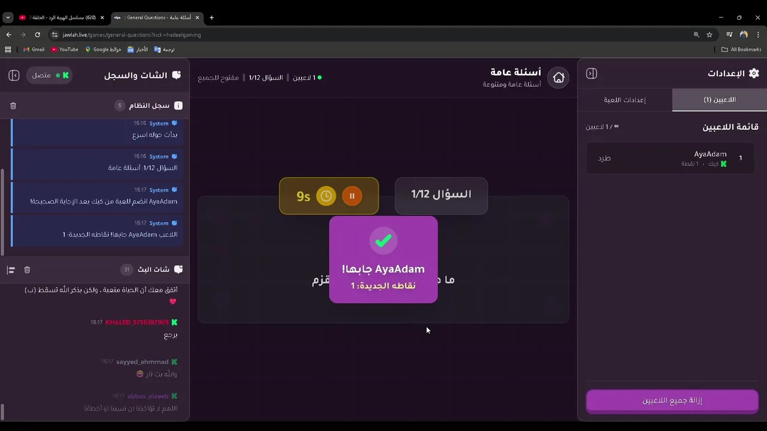
Task: Open the Gmail bookmark
Action: [x=34, y=50]
